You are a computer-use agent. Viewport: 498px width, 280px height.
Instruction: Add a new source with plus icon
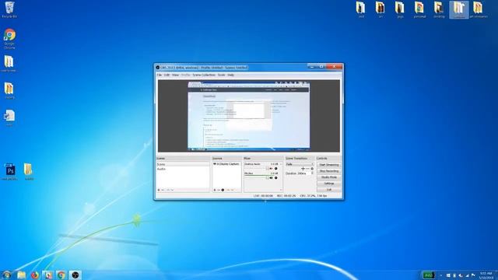pyautogui.click(x=215, y=190)
